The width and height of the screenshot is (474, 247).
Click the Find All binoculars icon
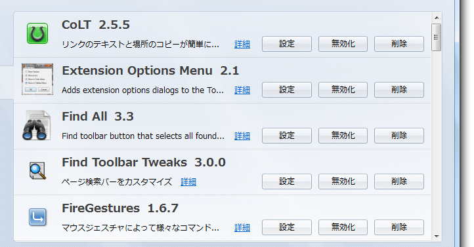pyautogui.click(x=36, y=125)
